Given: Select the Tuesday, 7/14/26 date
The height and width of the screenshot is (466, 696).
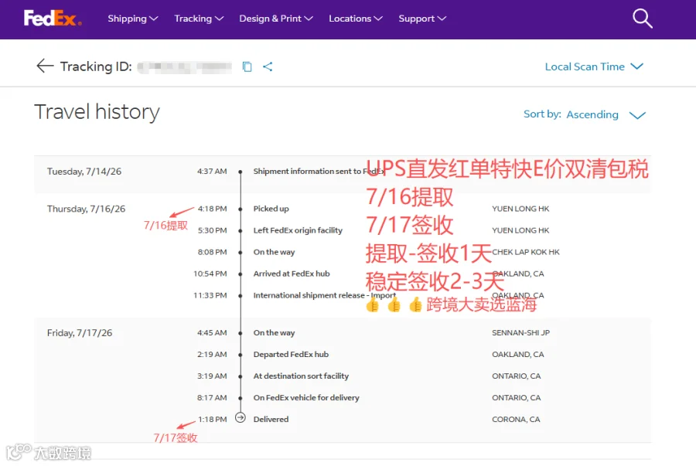Looking at the screenshot, I should (x=84, y=172).
